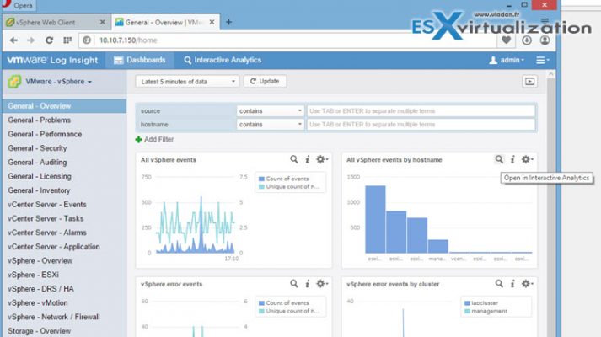
Task: Click browser back arrow
Action: click(13, 40)
